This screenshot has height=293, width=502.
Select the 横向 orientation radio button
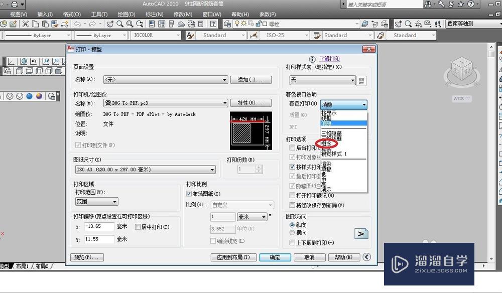[293, 233]
